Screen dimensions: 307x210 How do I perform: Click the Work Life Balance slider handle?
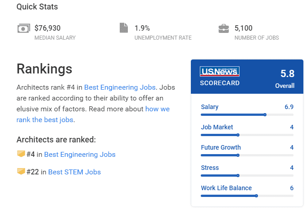(x=257, y=196)
